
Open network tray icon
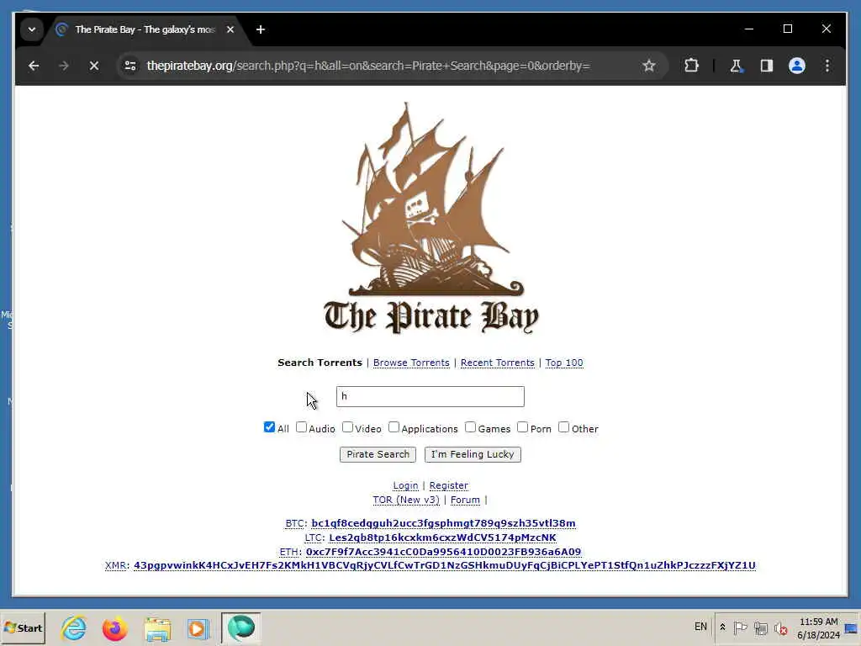[x=760, y=627]
